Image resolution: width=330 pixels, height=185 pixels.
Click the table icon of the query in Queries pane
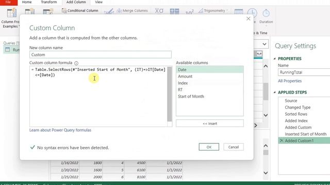[7, 50]
